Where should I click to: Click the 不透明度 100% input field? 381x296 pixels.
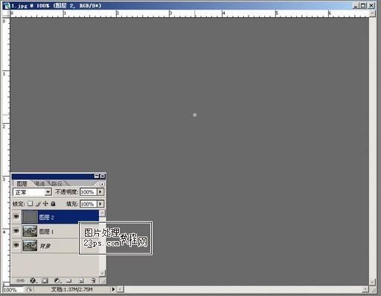point(89,191)
